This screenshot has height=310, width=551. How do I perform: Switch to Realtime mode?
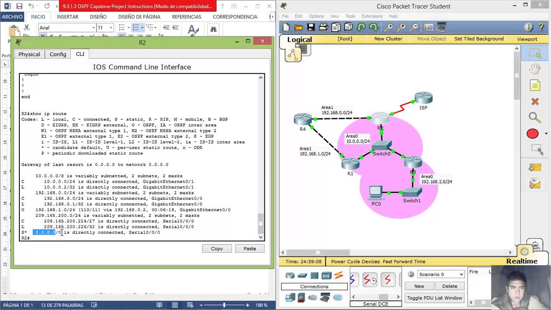click(522, 261)
